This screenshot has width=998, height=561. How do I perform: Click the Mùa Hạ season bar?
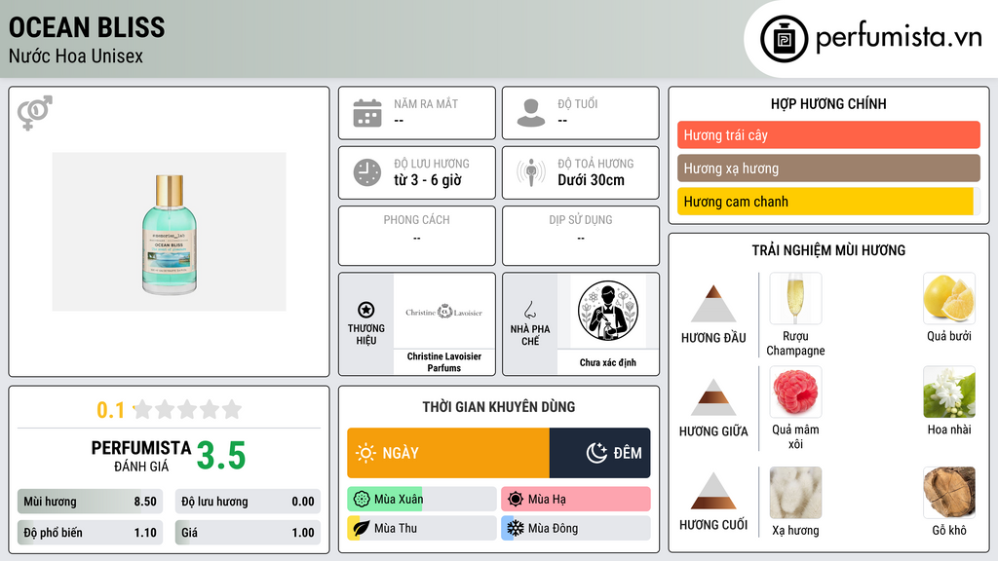point(576,499)
